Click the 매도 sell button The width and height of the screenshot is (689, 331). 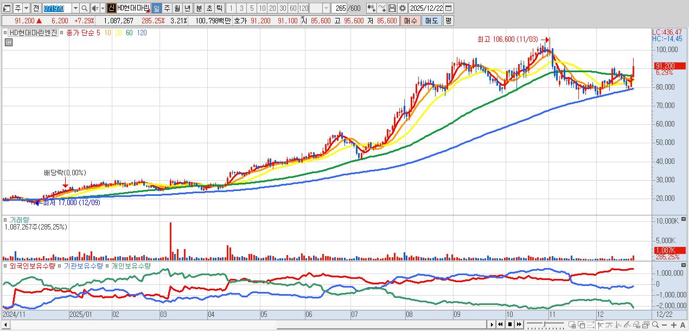(432, 21)
